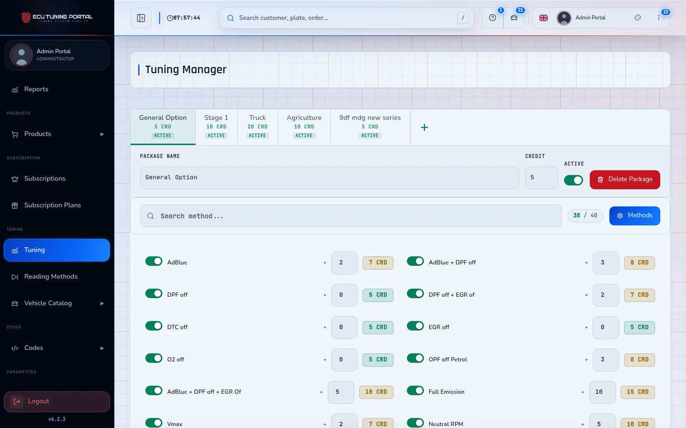Click the plus icon next to AdBlue
The height and width of the screenshot is (428, 686).
tap(325, 263)
